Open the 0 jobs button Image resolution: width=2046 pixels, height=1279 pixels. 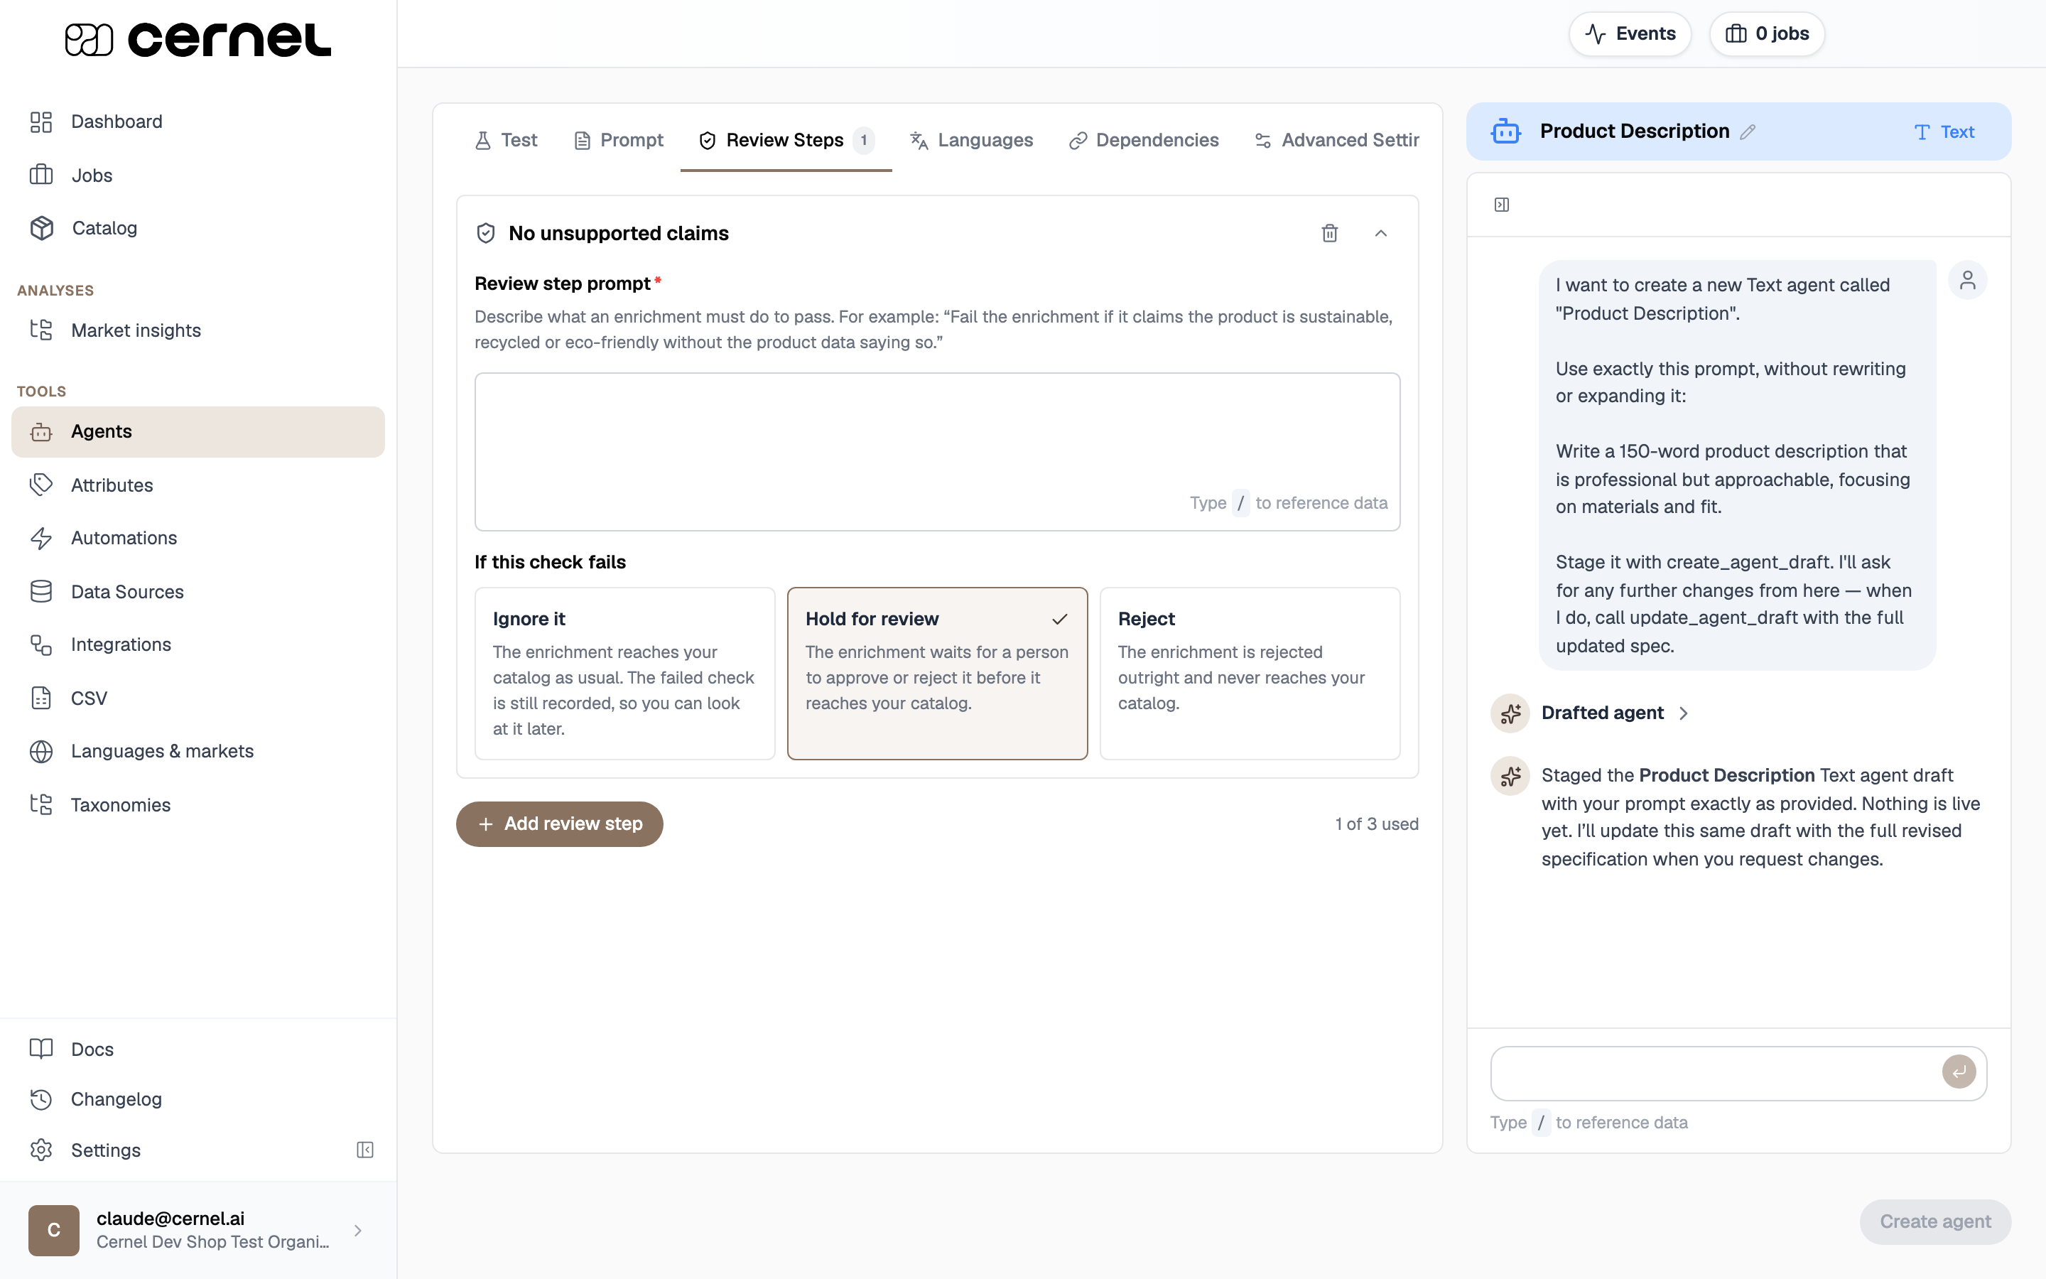[x=1767, y=34]
